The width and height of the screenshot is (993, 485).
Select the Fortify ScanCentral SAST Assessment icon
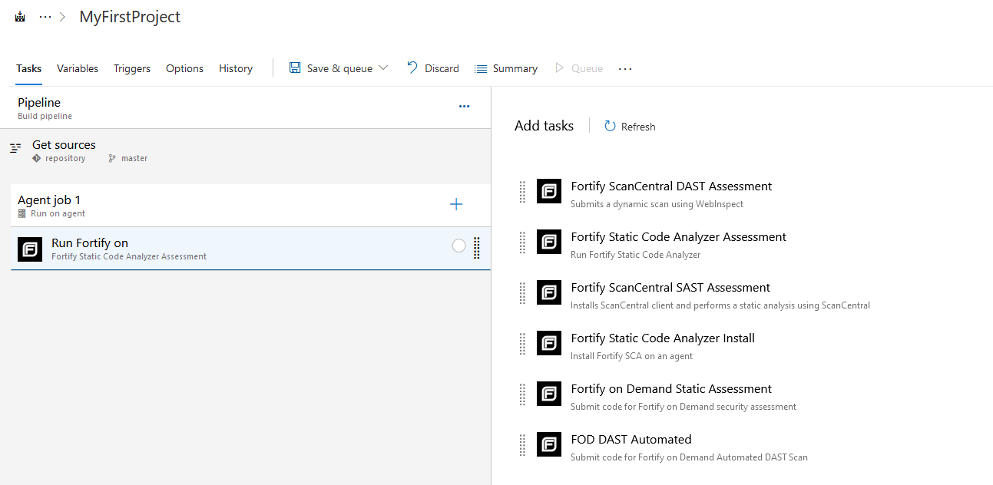[x=548, y=292]
